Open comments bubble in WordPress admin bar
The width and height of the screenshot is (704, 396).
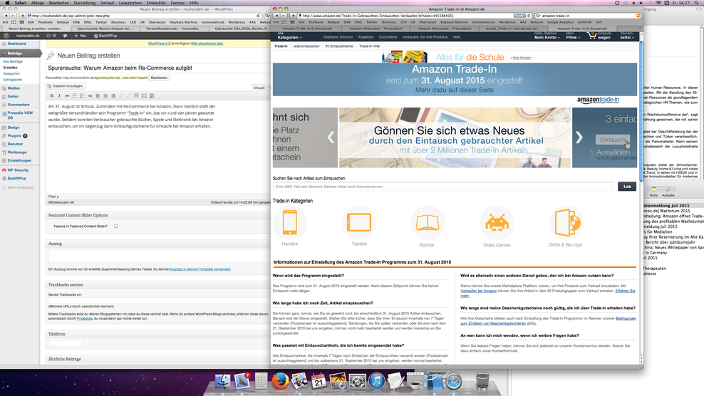[x=65, y=36]
